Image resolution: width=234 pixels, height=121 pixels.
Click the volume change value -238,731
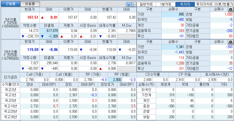point(33,36)
